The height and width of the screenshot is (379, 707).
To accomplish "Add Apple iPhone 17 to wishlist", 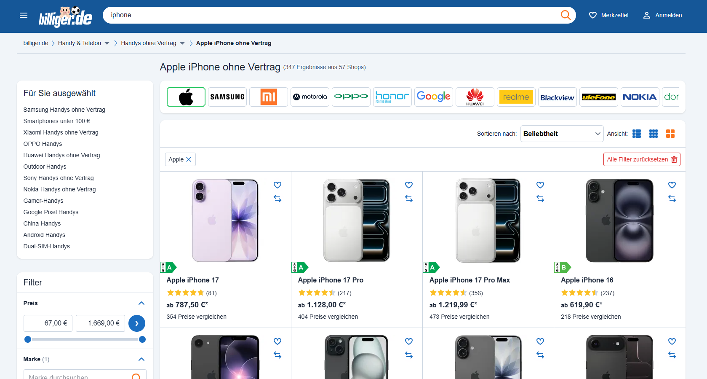I will point(277,185).
